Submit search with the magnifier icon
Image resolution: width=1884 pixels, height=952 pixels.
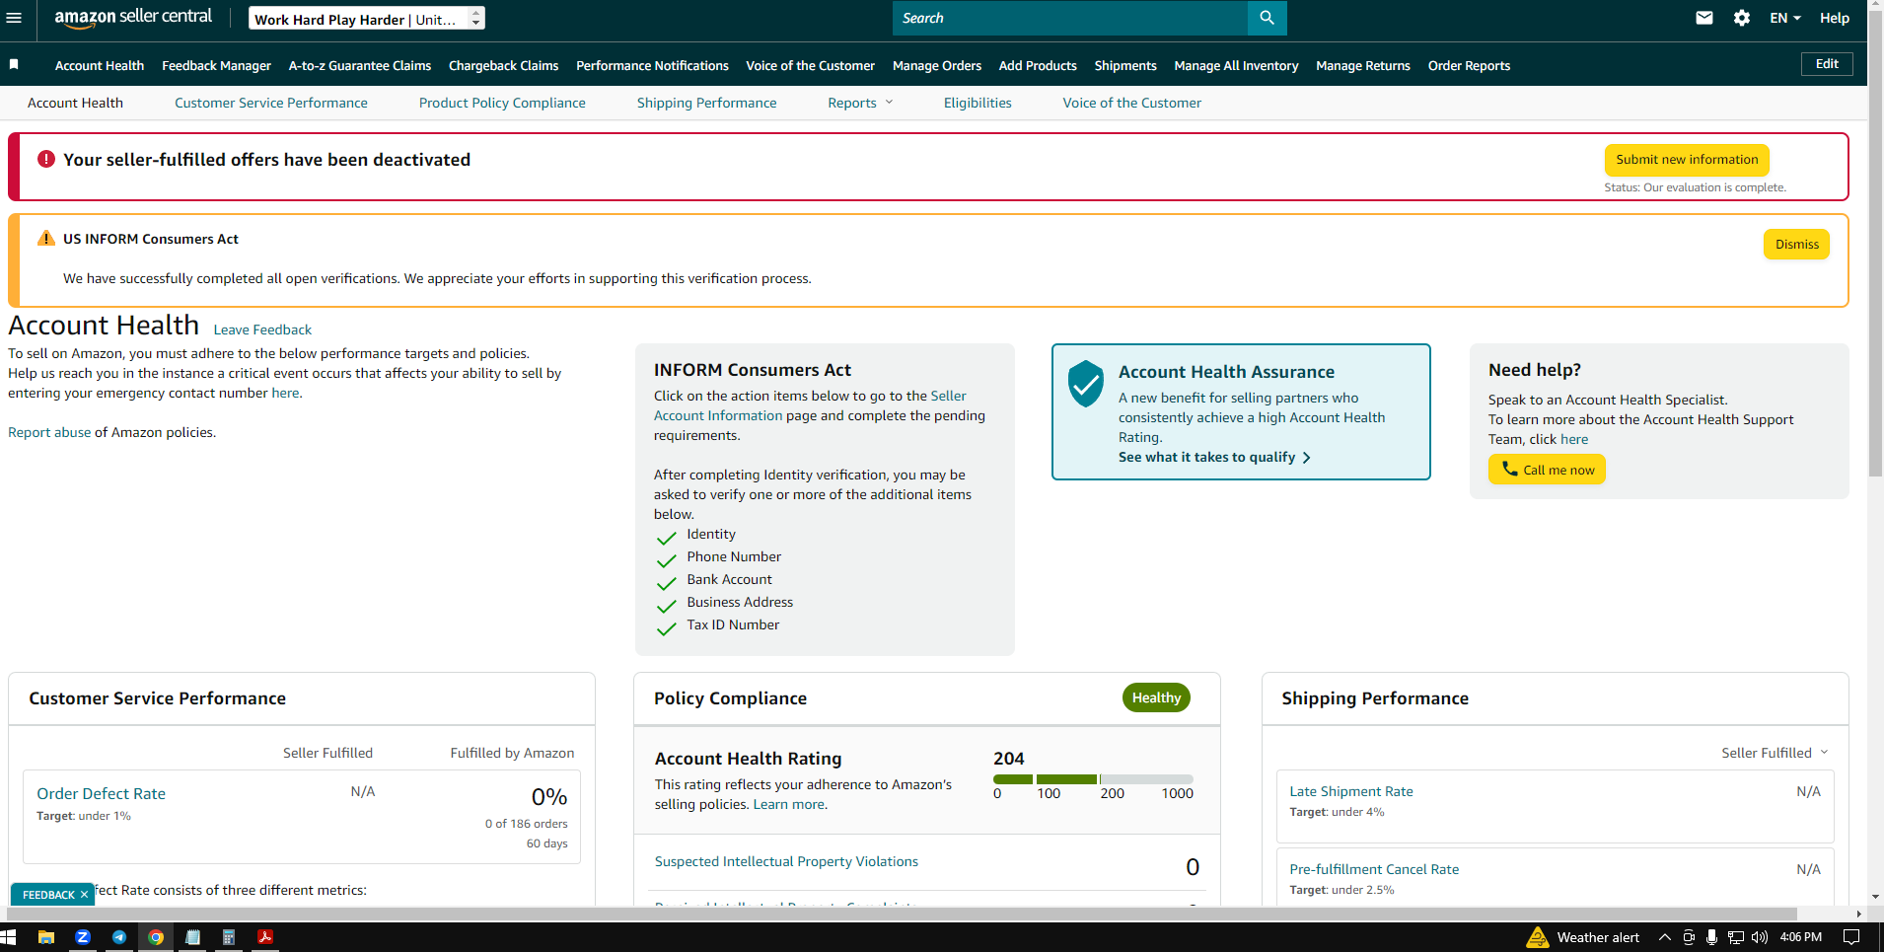click(1267, 18)
